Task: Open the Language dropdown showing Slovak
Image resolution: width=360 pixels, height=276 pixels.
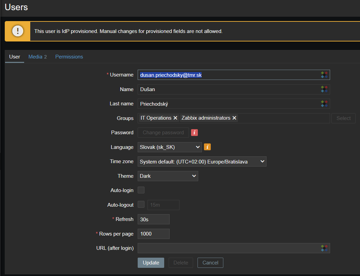Action: point(170,147)
